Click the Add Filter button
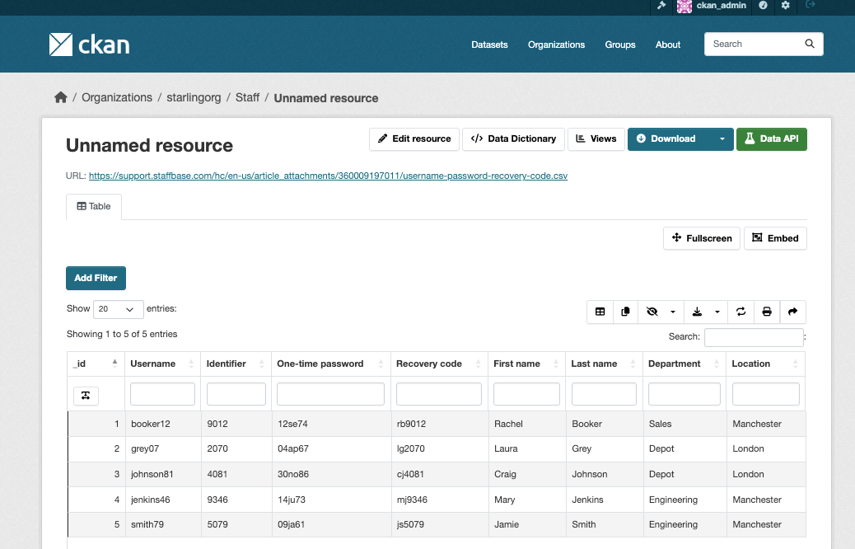Image resolution: width=855 pixels, height=549 pixels. (x=96, y=279)
